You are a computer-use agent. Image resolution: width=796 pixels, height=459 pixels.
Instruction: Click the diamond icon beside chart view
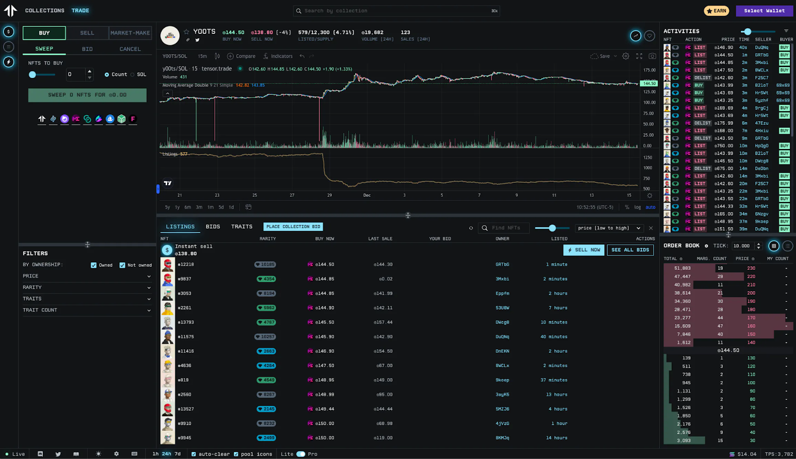point(649,36)
